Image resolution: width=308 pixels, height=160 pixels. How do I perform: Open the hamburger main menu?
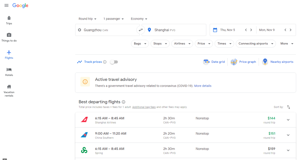[7, 5]
